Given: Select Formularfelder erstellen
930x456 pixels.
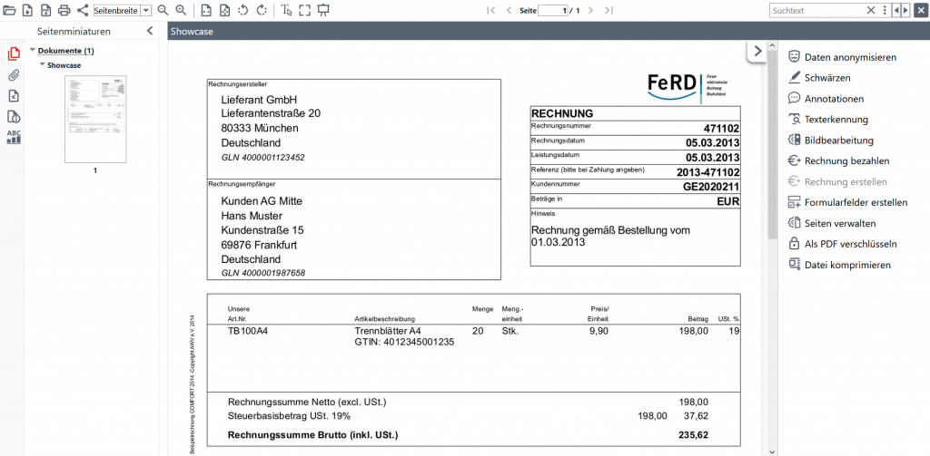Looking at the screenshot, I should point(847,202).
